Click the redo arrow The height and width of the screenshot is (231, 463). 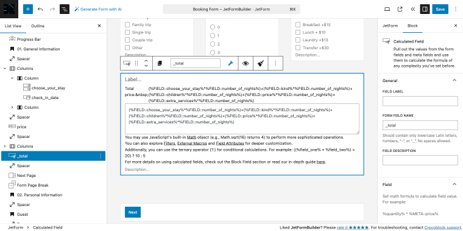(52, 9)
